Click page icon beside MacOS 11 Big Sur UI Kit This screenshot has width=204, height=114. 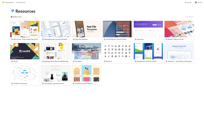click(166, 39)
